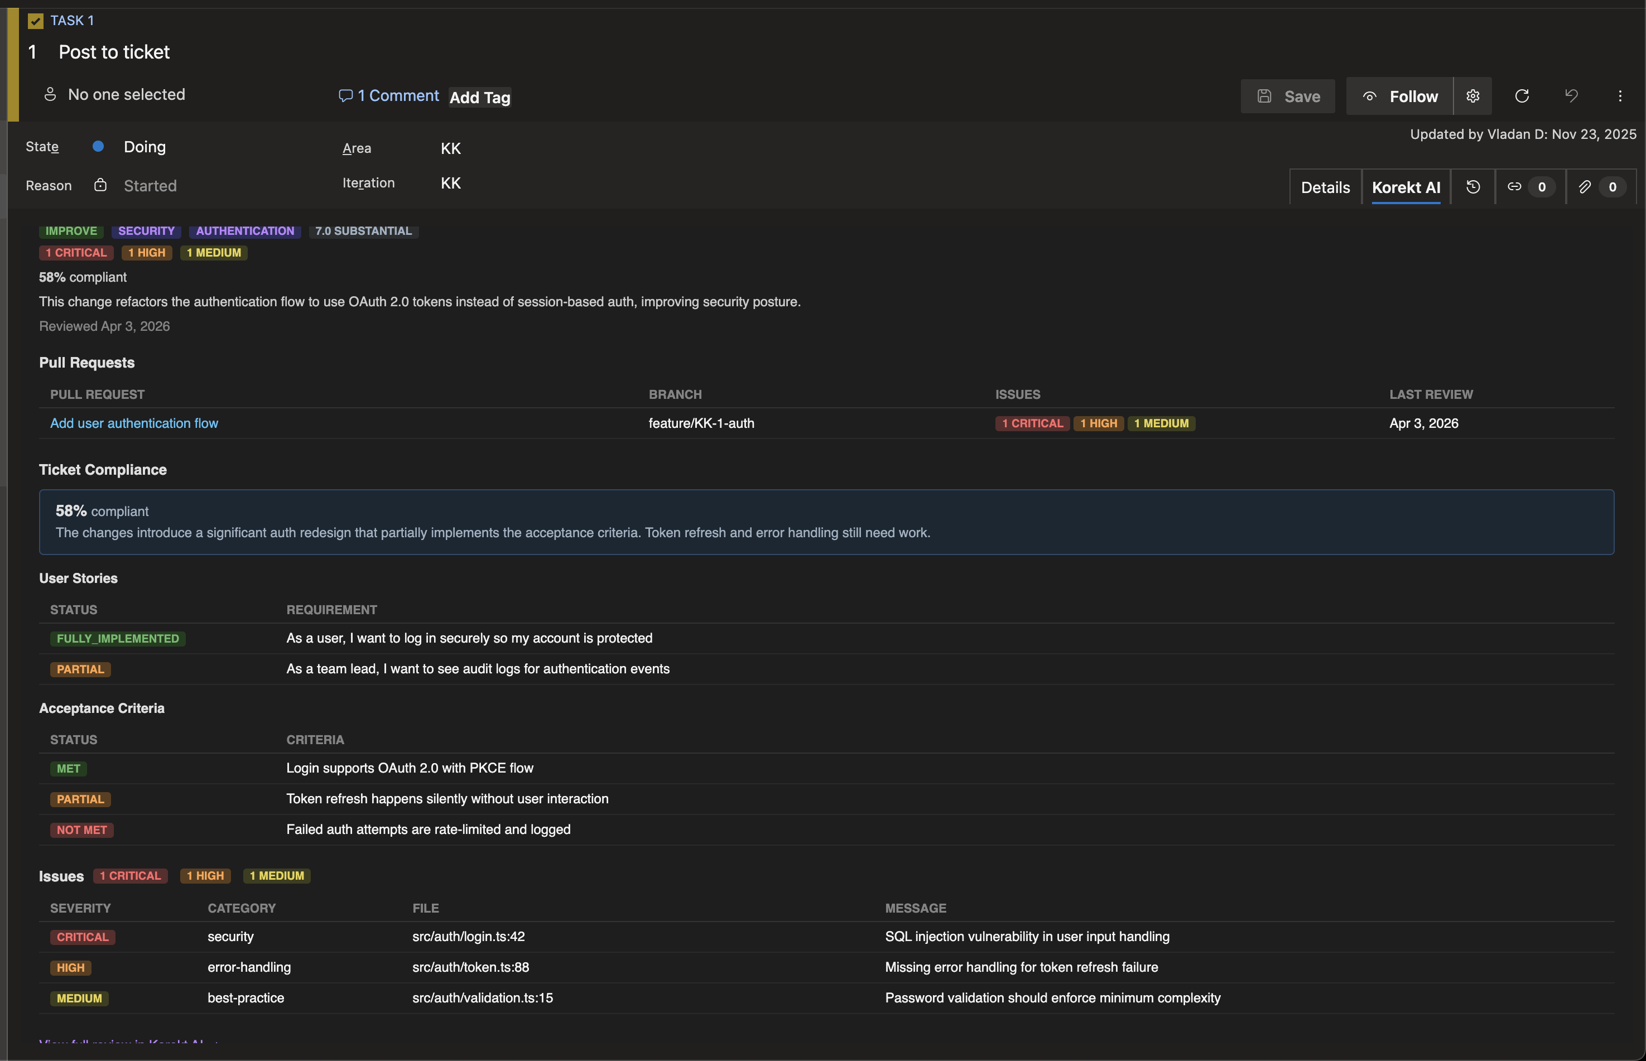Open the more actions kebab menu
This screenshot has height=1061, width=1646.
(x=1620, y=96)
